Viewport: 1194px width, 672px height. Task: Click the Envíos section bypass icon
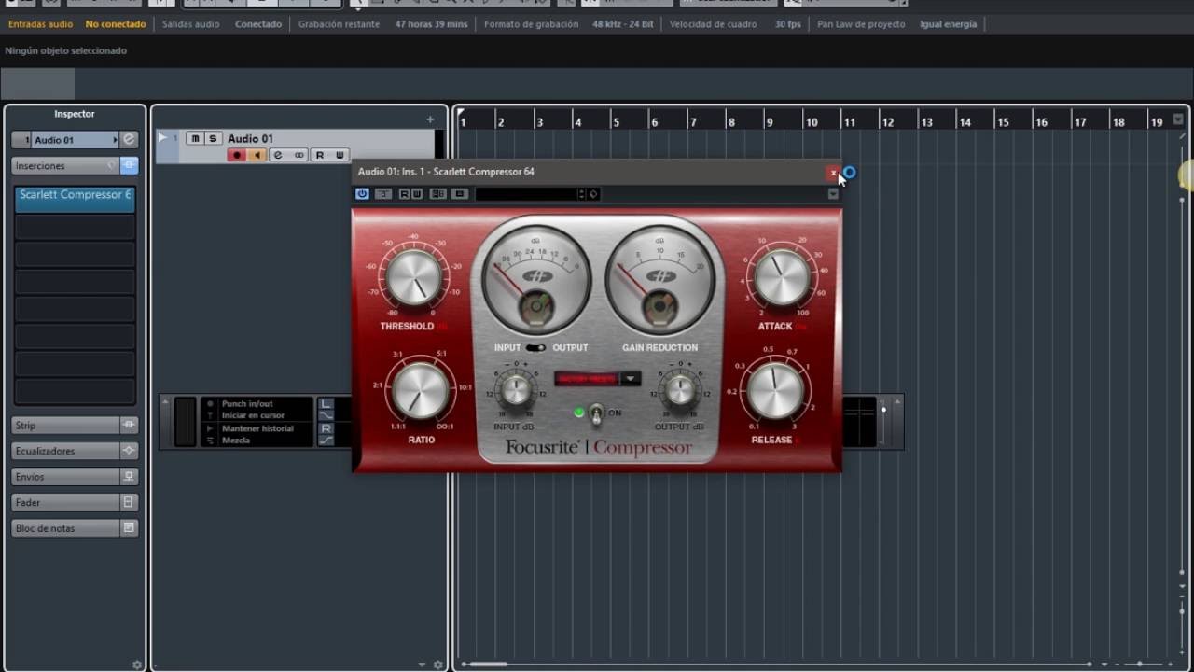(130, 476)
